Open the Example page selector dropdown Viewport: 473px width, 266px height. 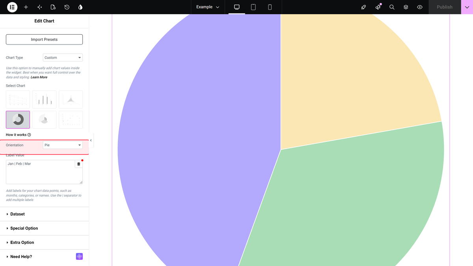tap(208, 7)
